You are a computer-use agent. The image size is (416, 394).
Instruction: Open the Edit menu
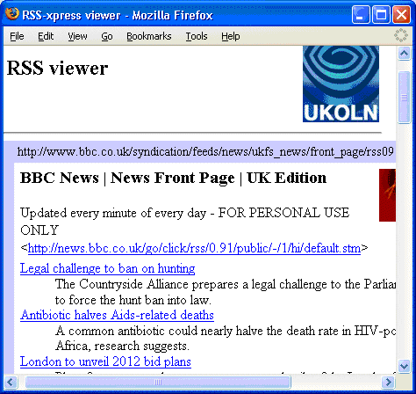click(46, 36)
